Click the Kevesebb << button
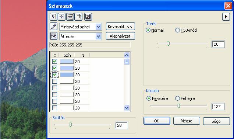 120,27
